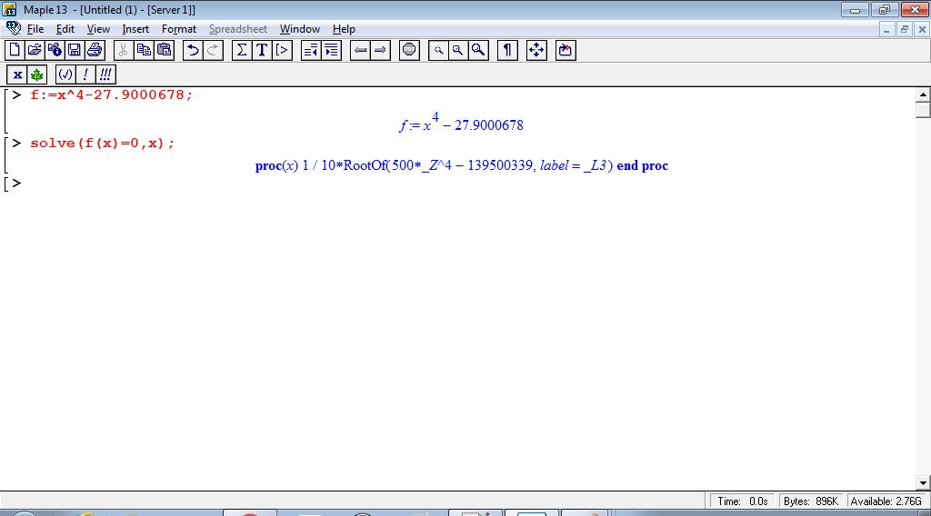Open the Insert menu
931x516 pixels.
[135, 29]
